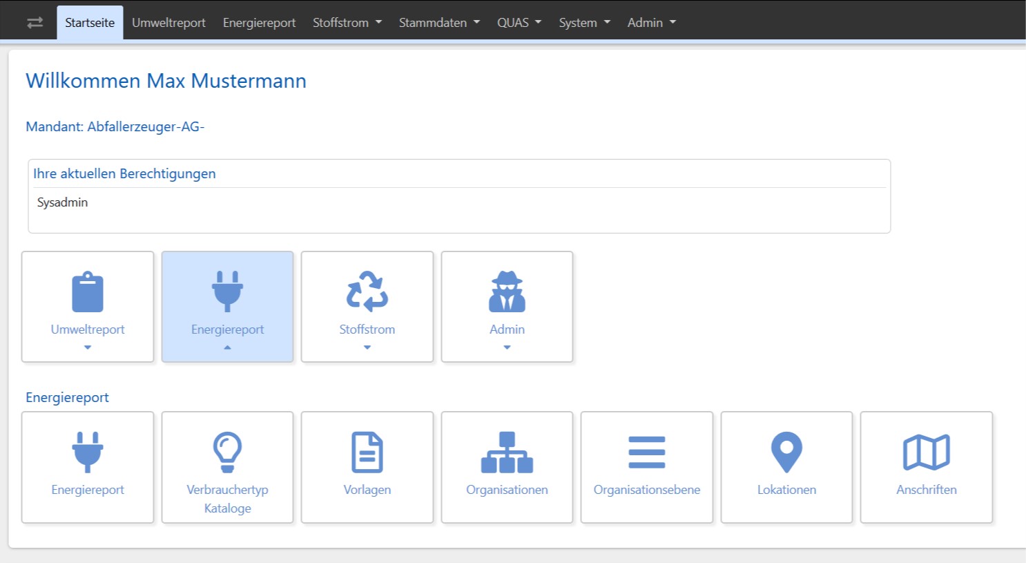This screenshot has width=1026, height=563.
Task: Click the sidebar toggle arrows icon
Action: coord(35,23)
